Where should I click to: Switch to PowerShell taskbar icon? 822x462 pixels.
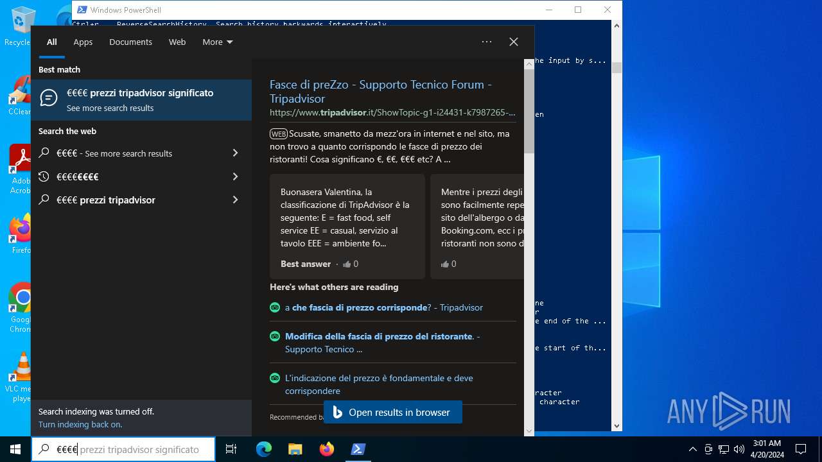tap(358, 449)
